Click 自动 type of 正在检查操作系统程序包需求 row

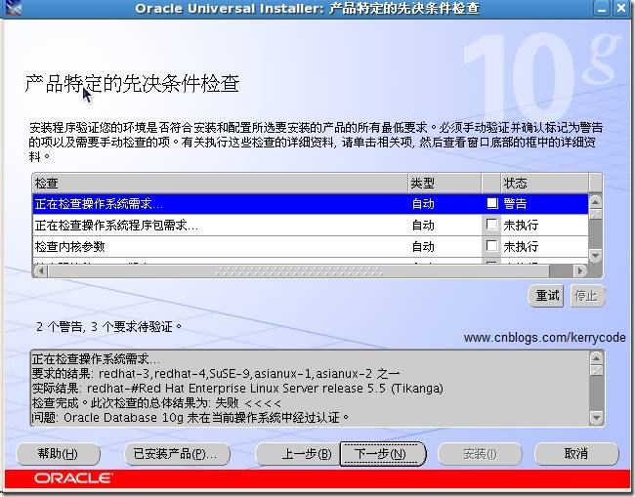[423, 225]
